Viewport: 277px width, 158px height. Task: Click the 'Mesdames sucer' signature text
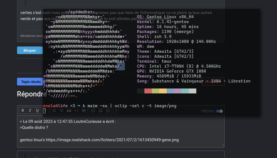32,36
